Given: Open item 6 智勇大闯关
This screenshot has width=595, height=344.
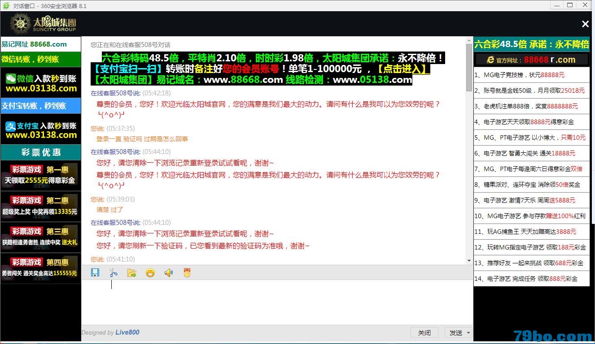Looking at the screenshot, I should click(x=532, y=153).
